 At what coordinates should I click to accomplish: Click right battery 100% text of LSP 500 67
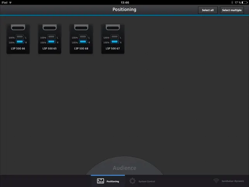click(x=106, y=43)
